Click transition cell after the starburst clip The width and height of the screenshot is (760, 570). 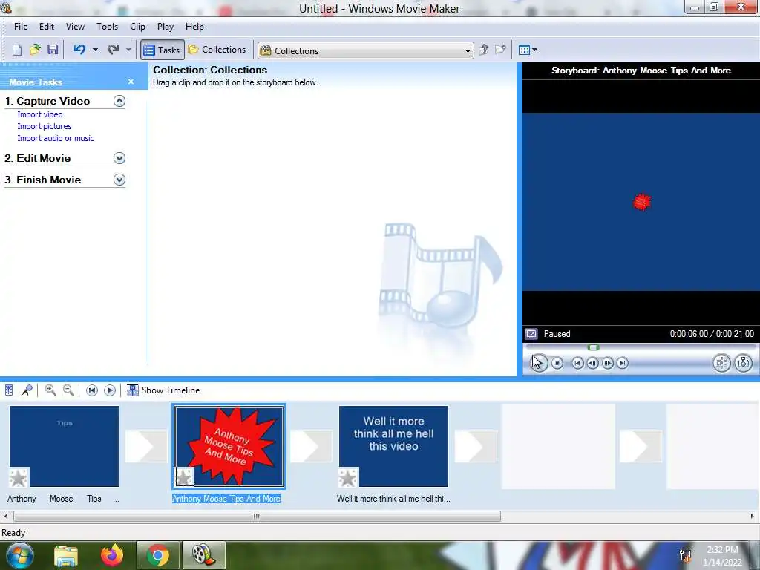pyautogui.click(x=311, y=446)
